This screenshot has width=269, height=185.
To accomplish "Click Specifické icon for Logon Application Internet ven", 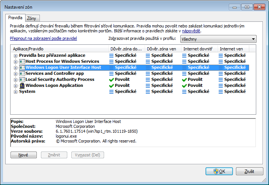I will pyautogui.click(x=221, y=85).
